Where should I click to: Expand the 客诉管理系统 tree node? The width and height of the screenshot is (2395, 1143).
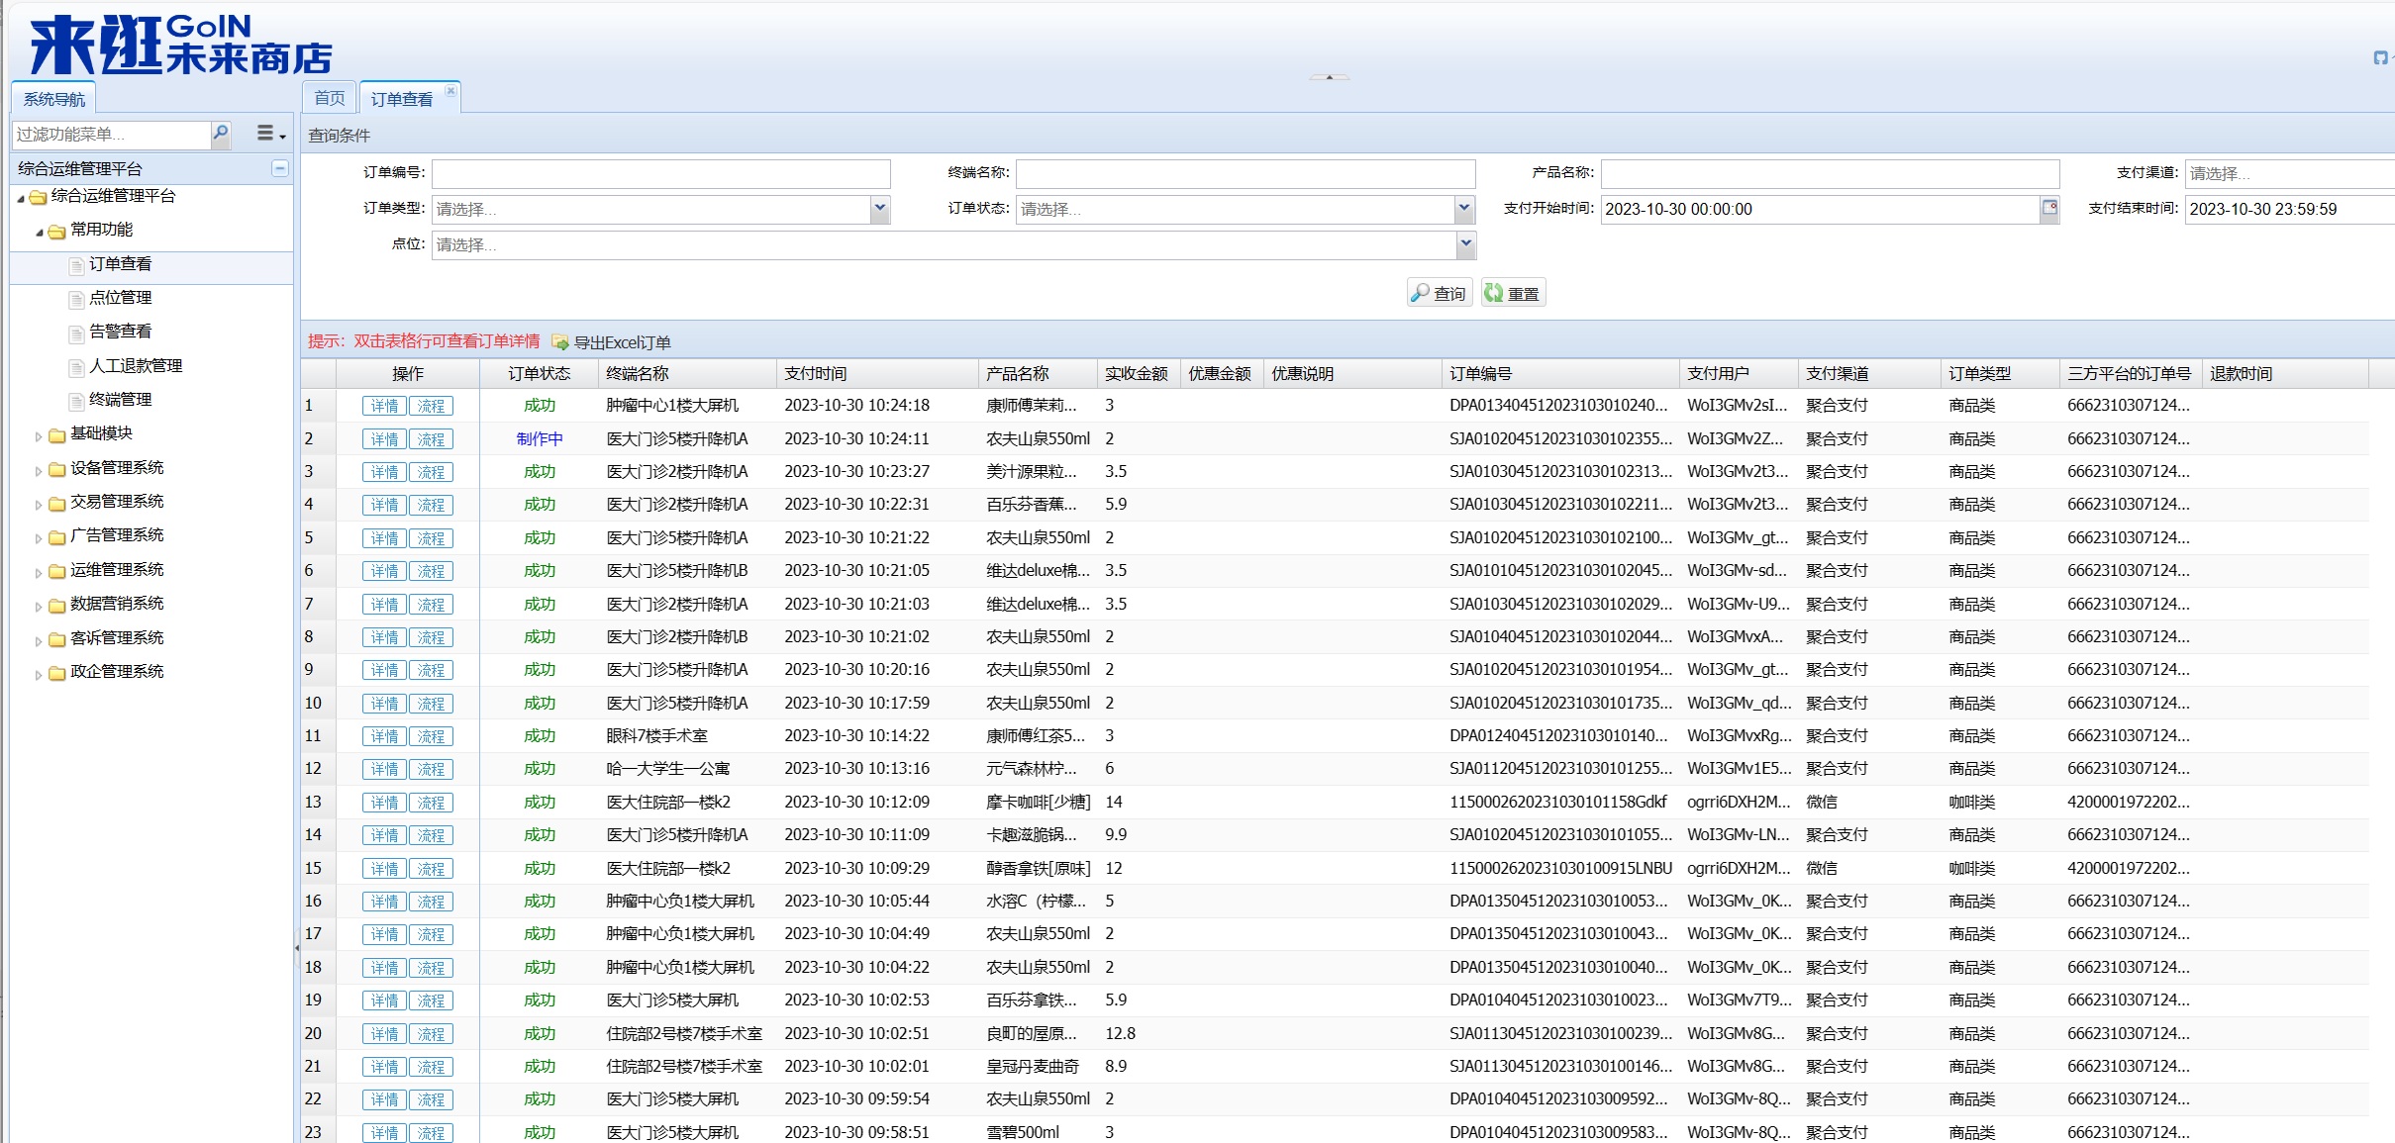pos(39,640)
